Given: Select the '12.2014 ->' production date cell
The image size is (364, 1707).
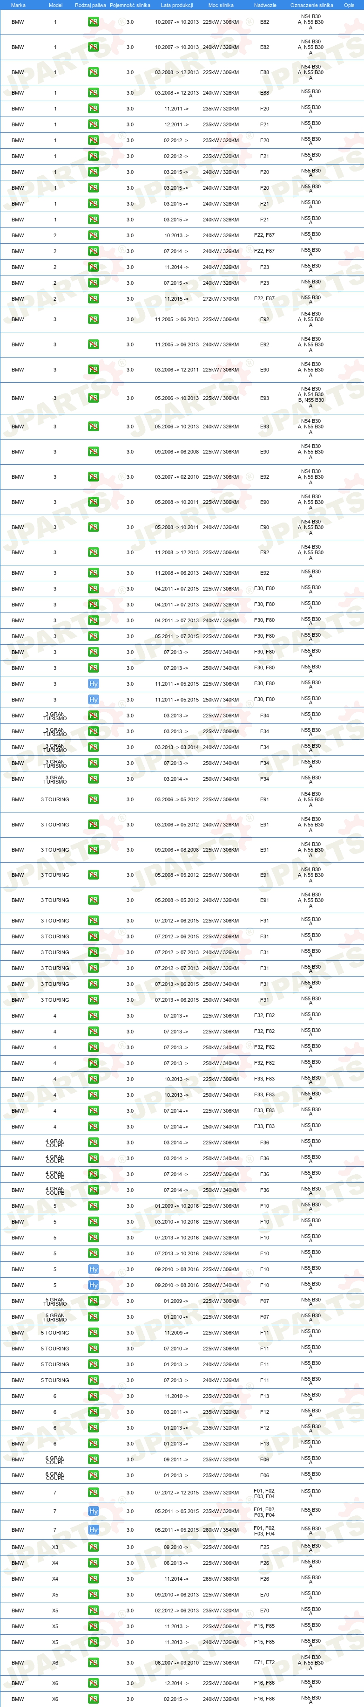Looking at the screenshot, I should [177, 1683].
